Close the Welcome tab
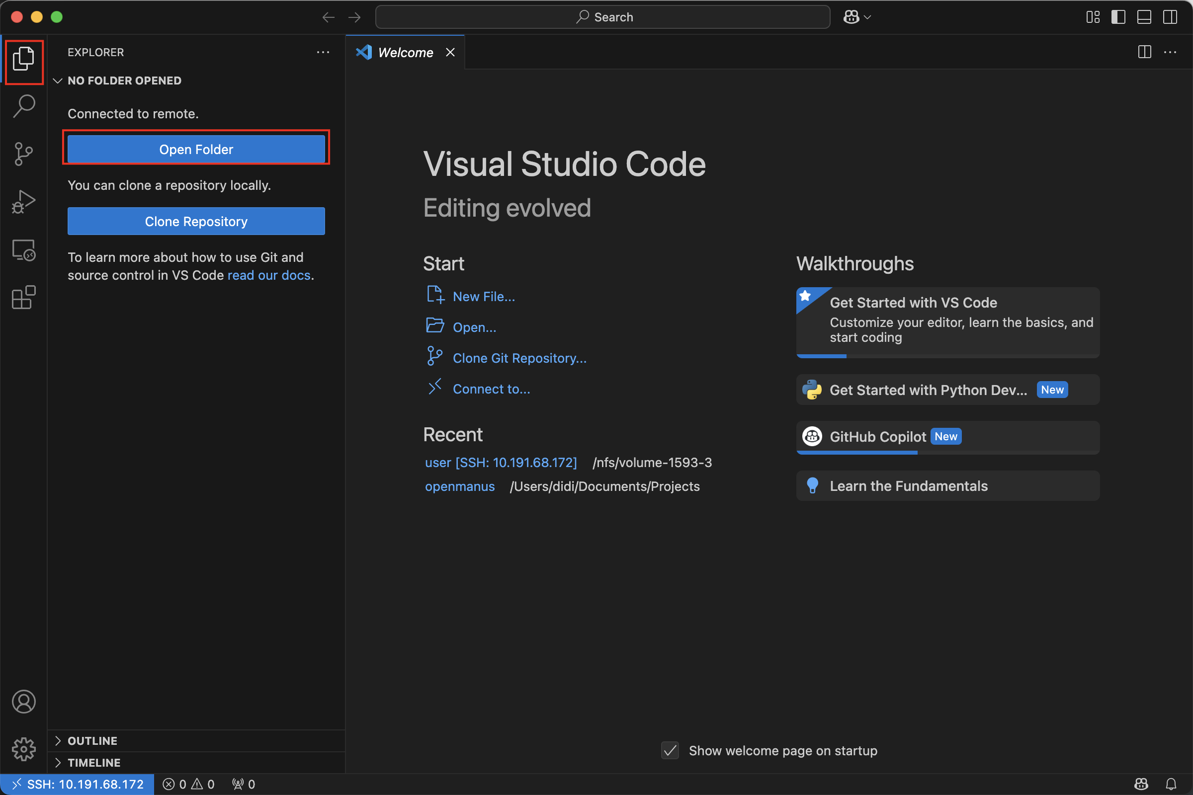The width and height of the screenshot is (1193, 795). (450, 52)
